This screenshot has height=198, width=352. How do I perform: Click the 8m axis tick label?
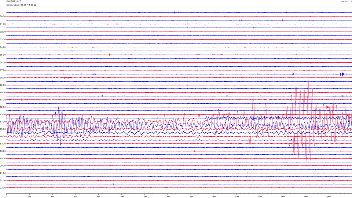point(99,197)
